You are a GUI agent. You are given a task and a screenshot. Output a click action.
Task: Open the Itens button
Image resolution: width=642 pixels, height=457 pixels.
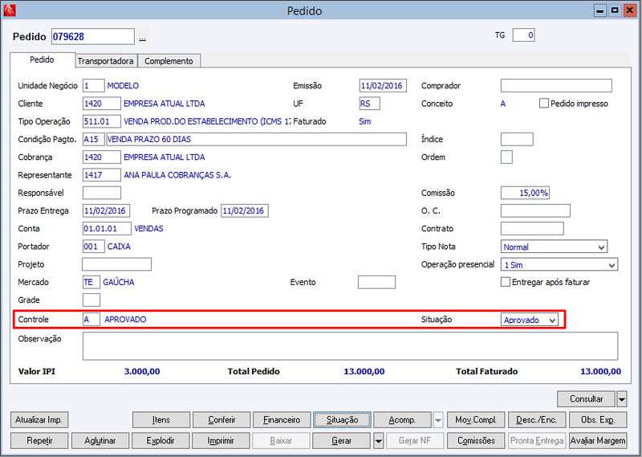click(x=161, y=420)
